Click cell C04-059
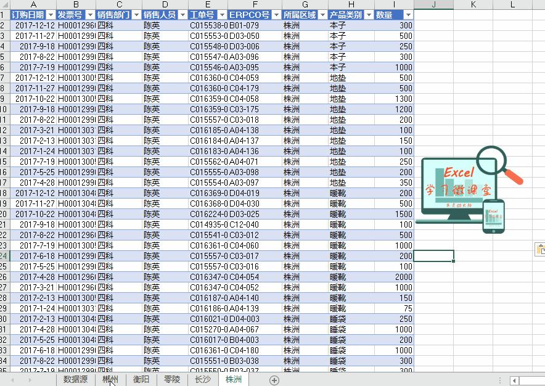 click(x=255, y=78)
